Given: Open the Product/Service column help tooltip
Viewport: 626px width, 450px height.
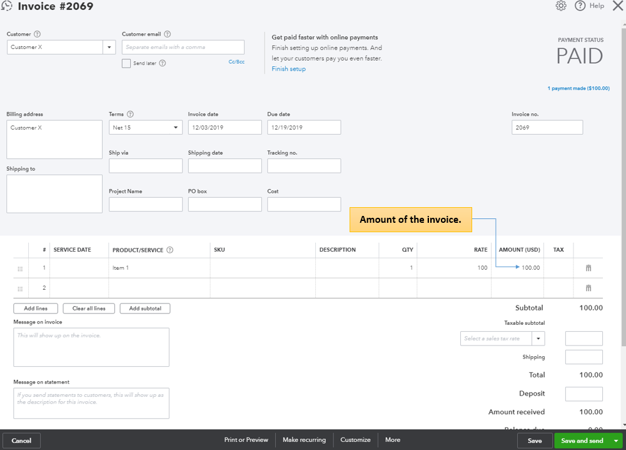Looking at the screenshot, I should (170, 250).
